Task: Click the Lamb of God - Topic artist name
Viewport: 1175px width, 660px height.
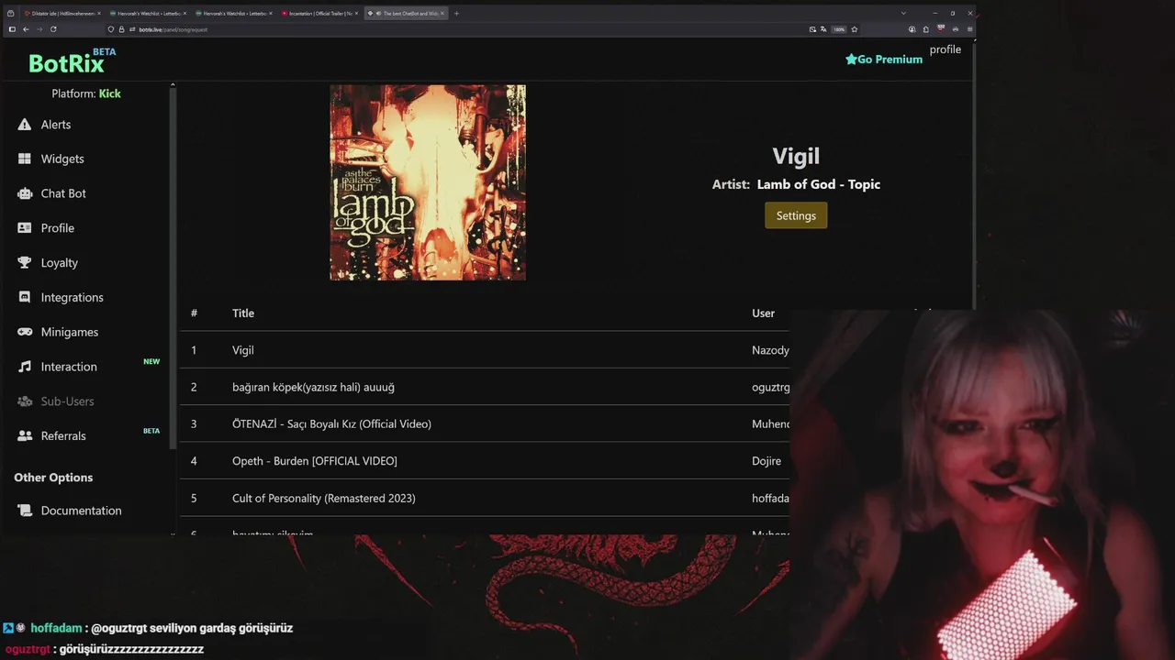Action: pyautogui.click(x=819, y=184)
